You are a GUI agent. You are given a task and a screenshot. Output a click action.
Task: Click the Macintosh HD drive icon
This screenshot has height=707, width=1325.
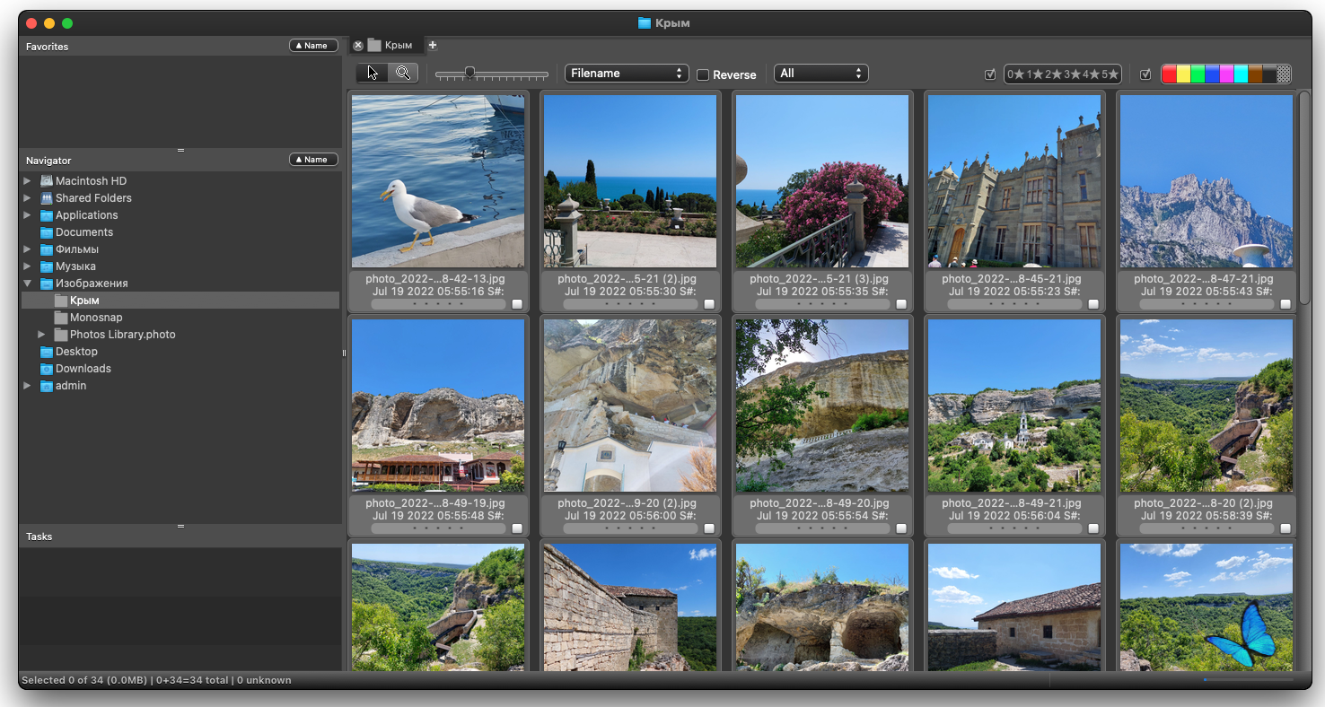click(47, 181)
